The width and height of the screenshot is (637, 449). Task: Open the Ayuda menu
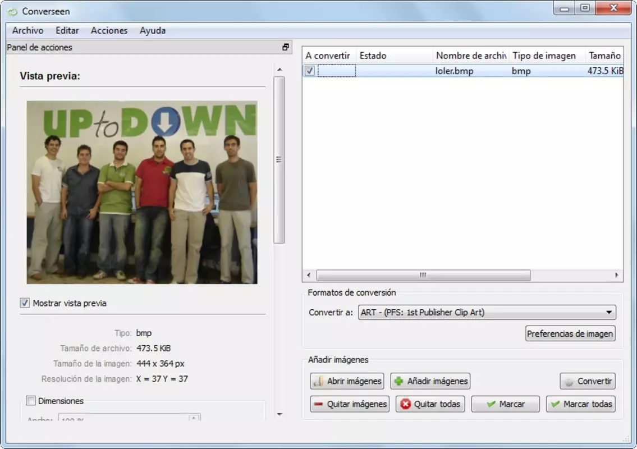pyautogui.click(x=152, y=30)
